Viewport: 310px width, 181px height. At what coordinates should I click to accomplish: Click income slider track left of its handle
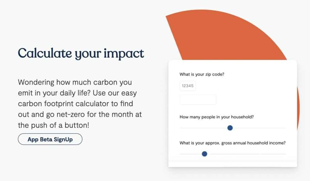tap(191, 154)
